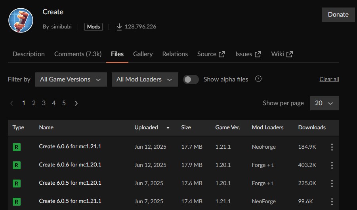Viewport: 357px width, 210px height.
Task: Click Forge + 1 loader in Create 6.0.6 mc1.20.1 row
Action: [263, 165]
